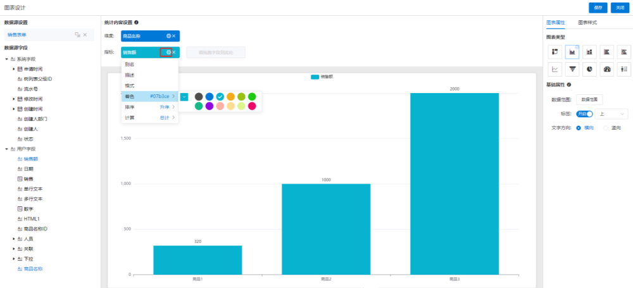Viewport: 633px width, 288px height.
Task: Select the pie chart type icon
Action: 589,69
